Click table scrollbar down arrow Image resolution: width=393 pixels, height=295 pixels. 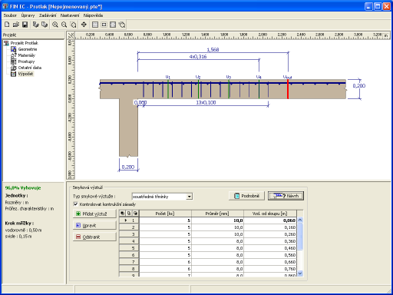click(x=300, y=273)
